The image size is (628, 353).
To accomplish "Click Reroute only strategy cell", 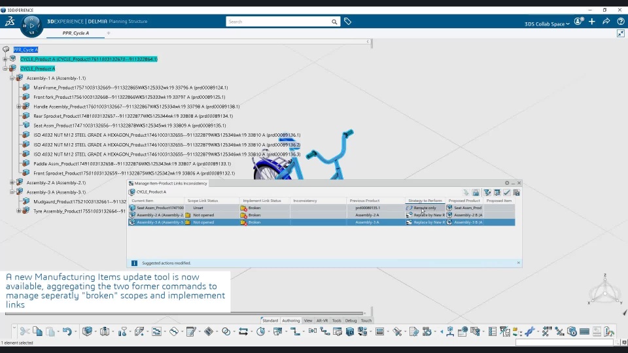I will pyautogui.click(x=425, y=208).
